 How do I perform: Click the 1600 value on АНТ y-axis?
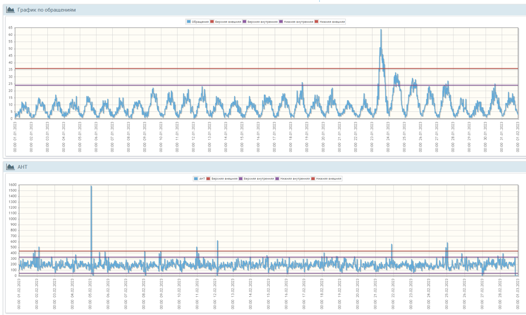[13, 185]
